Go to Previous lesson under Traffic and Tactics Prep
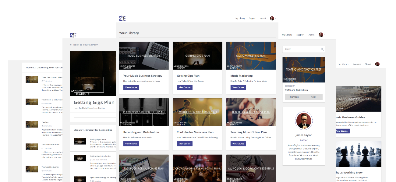This screenshot has width=396, height=182. 294,97
